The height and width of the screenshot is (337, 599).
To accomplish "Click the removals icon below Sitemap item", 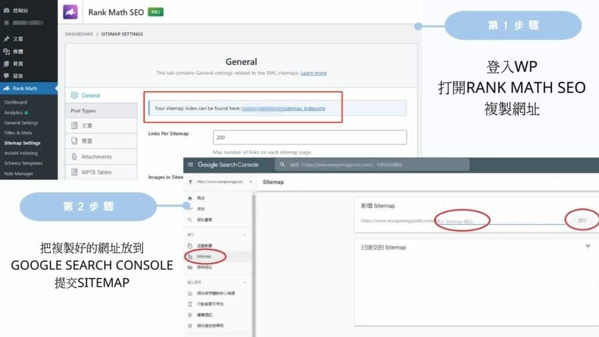I will [190, 267].
